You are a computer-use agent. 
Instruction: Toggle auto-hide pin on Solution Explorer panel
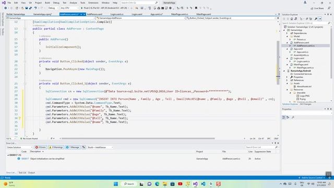328,15
